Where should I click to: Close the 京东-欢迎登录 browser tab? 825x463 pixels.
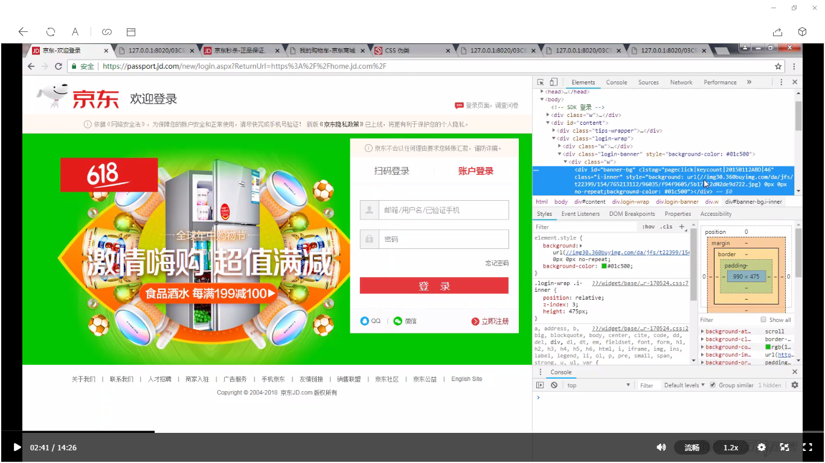[x=106, y=51]
